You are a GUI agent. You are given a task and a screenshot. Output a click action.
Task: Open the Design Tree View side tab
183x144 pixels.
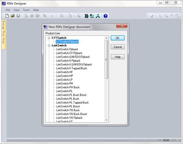pyautogui.click(x=4, y=35)
